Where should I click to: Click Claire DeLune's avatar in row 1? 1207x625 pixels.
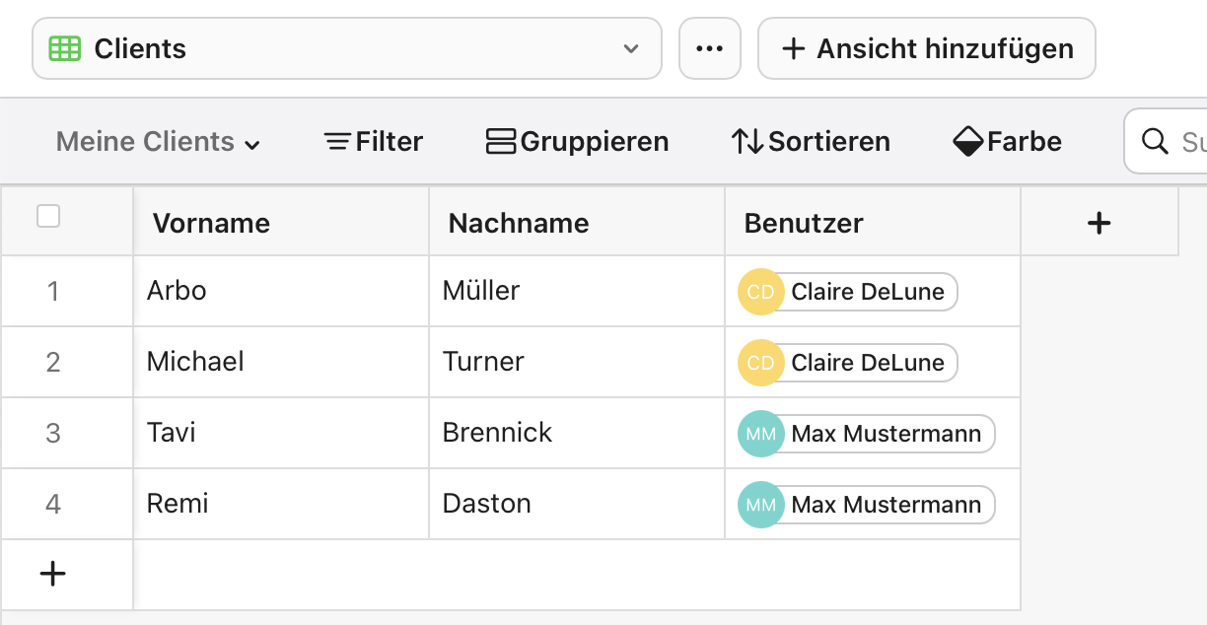(x=760, y=291)
